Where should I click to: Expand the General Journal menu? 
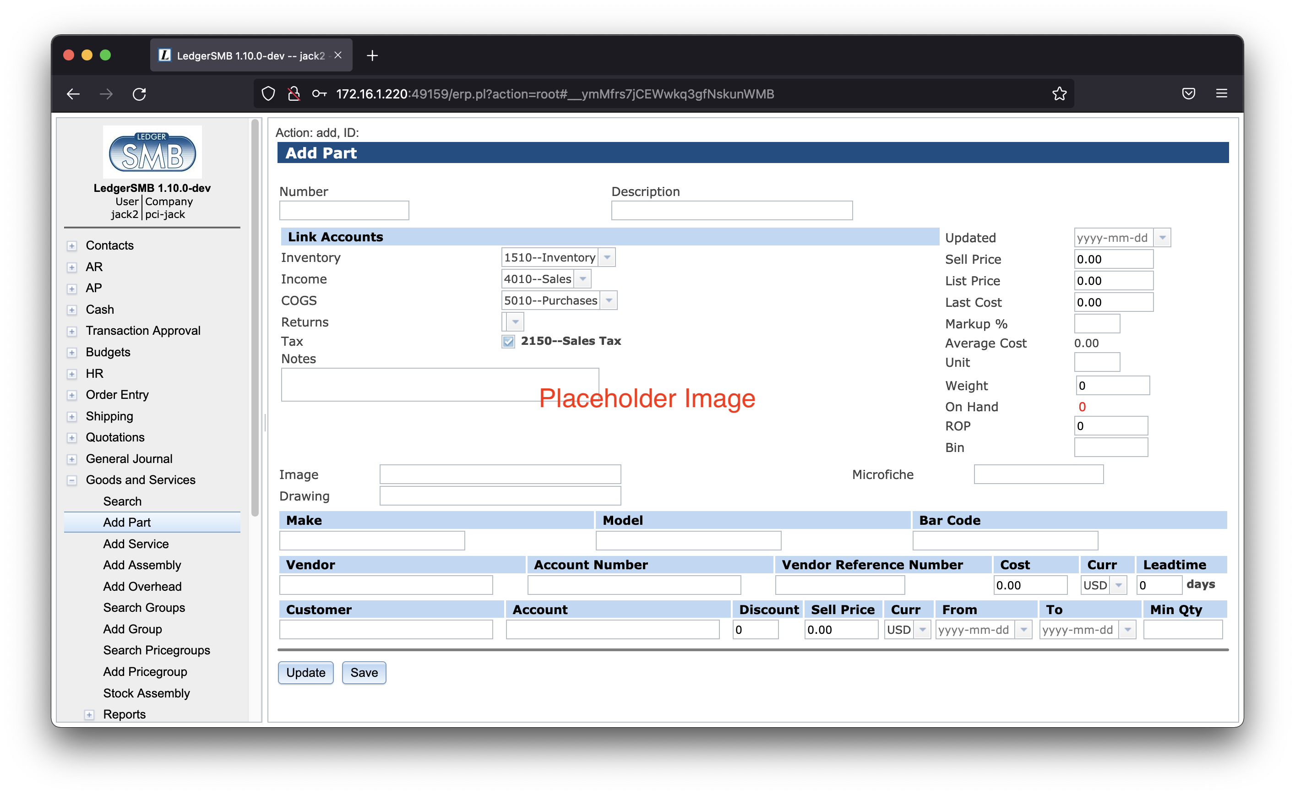pyautogui.click(x=72, y=459)
